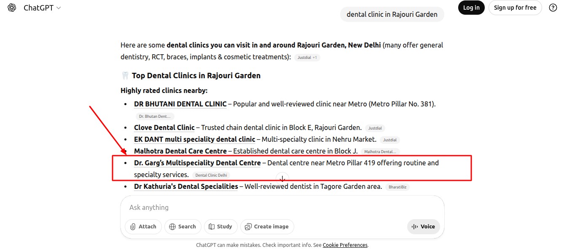The image size is (564, 249).
Task: Click the BharatiBiz source chip
Action: pos(397,187)
